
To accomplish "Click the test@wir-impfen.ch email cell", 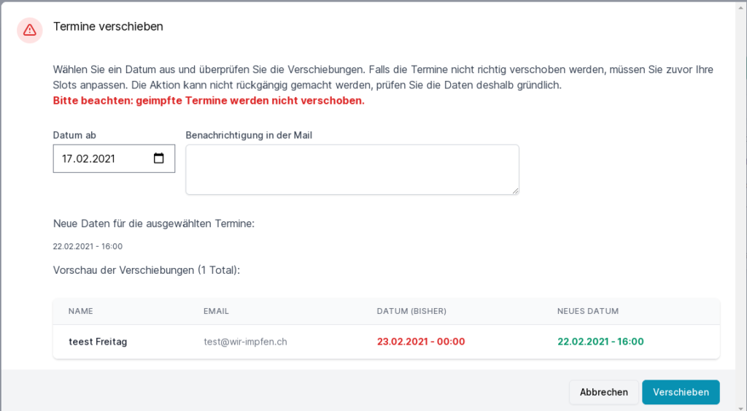I will pyautogui.click(x=245, y=342).
